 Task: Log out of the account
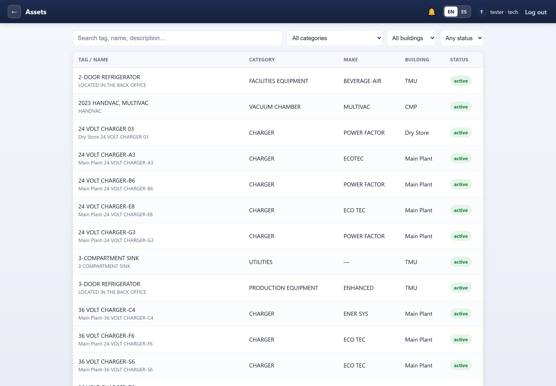(x=536, y=12)
